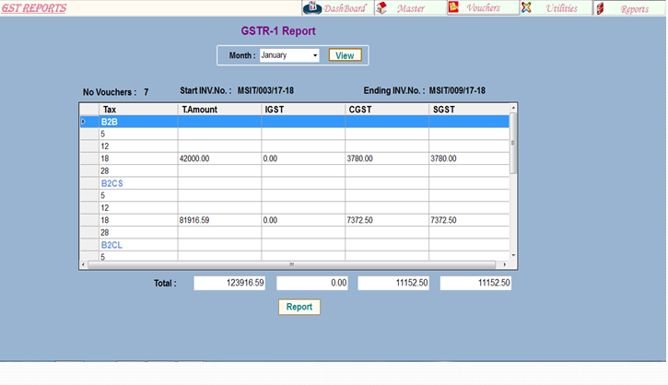
Task: Click the SGST 7372.50 cell
Action: click(469, 220)
